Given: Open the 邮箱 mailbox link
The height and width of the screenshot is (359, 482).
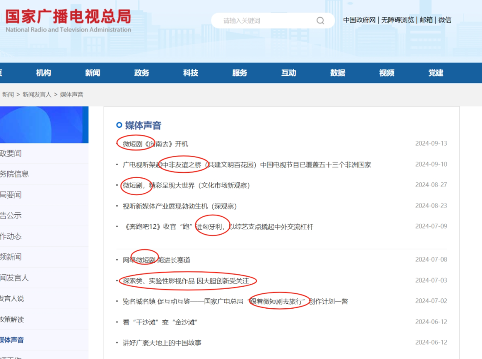Looking at the screenshot, I should coord(426,20).
